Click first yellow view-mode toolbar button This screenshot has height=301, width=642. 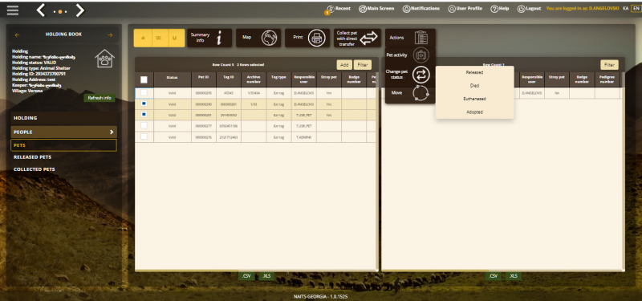coord(143,38)
